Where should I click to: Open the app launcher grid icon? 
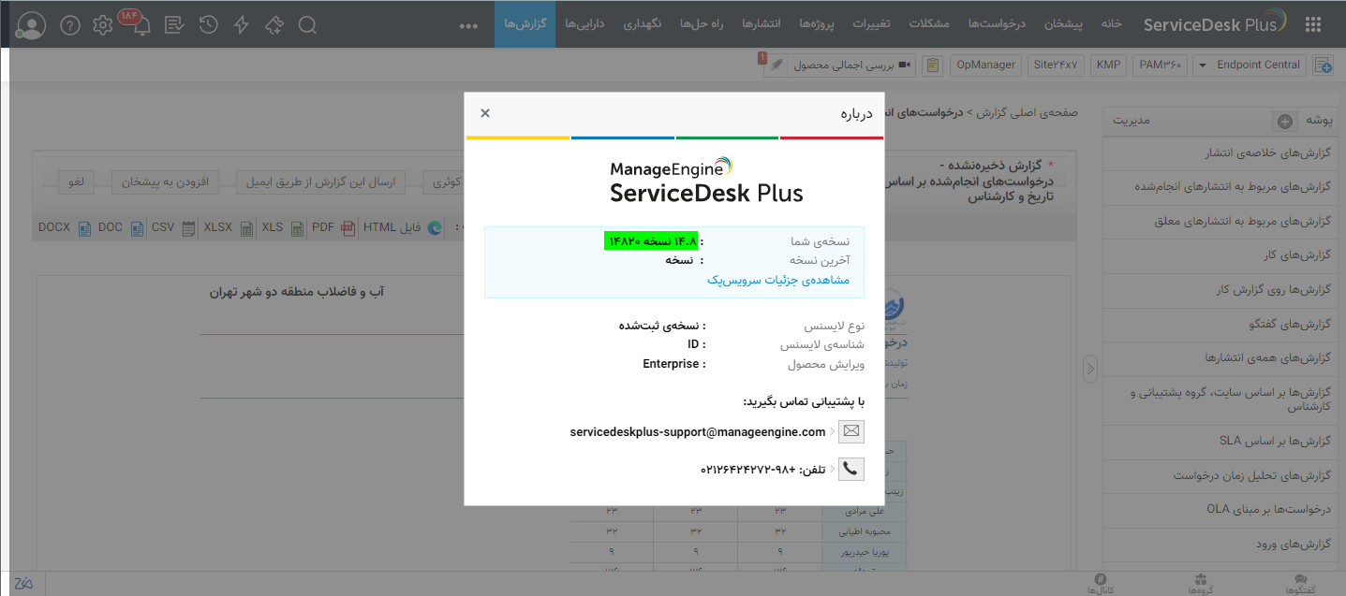1313,24
